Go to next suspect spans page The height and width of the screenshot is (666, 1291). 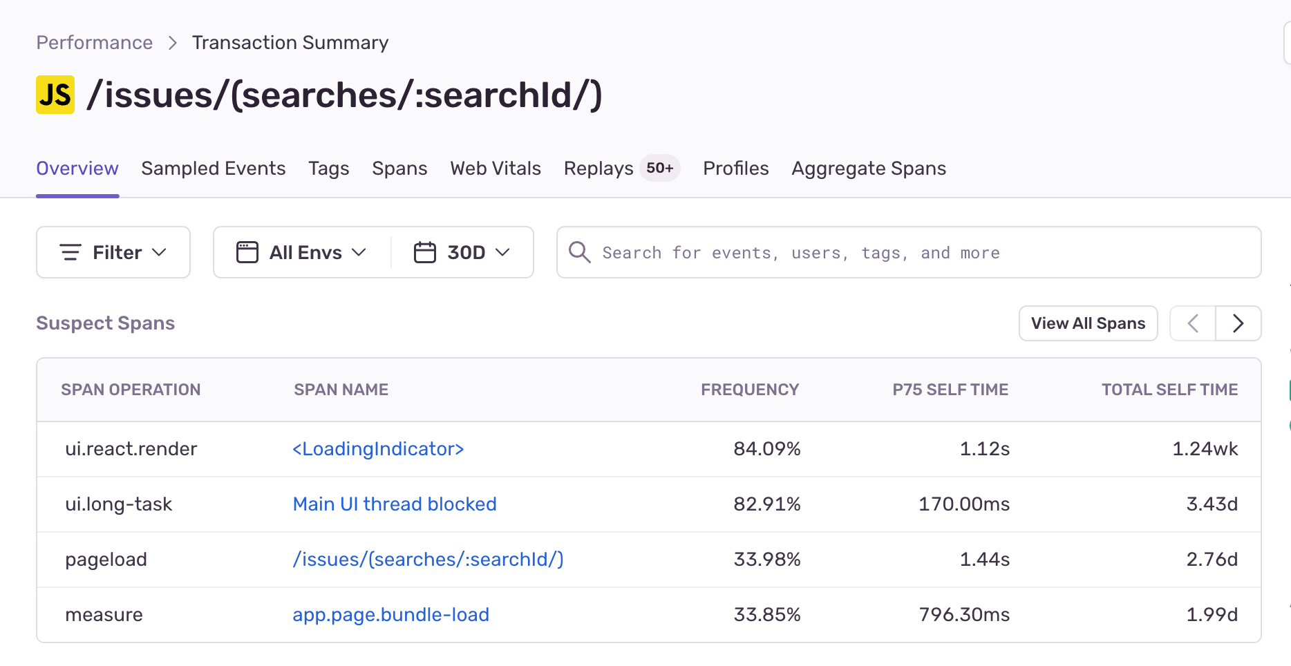click(1238, 323)
